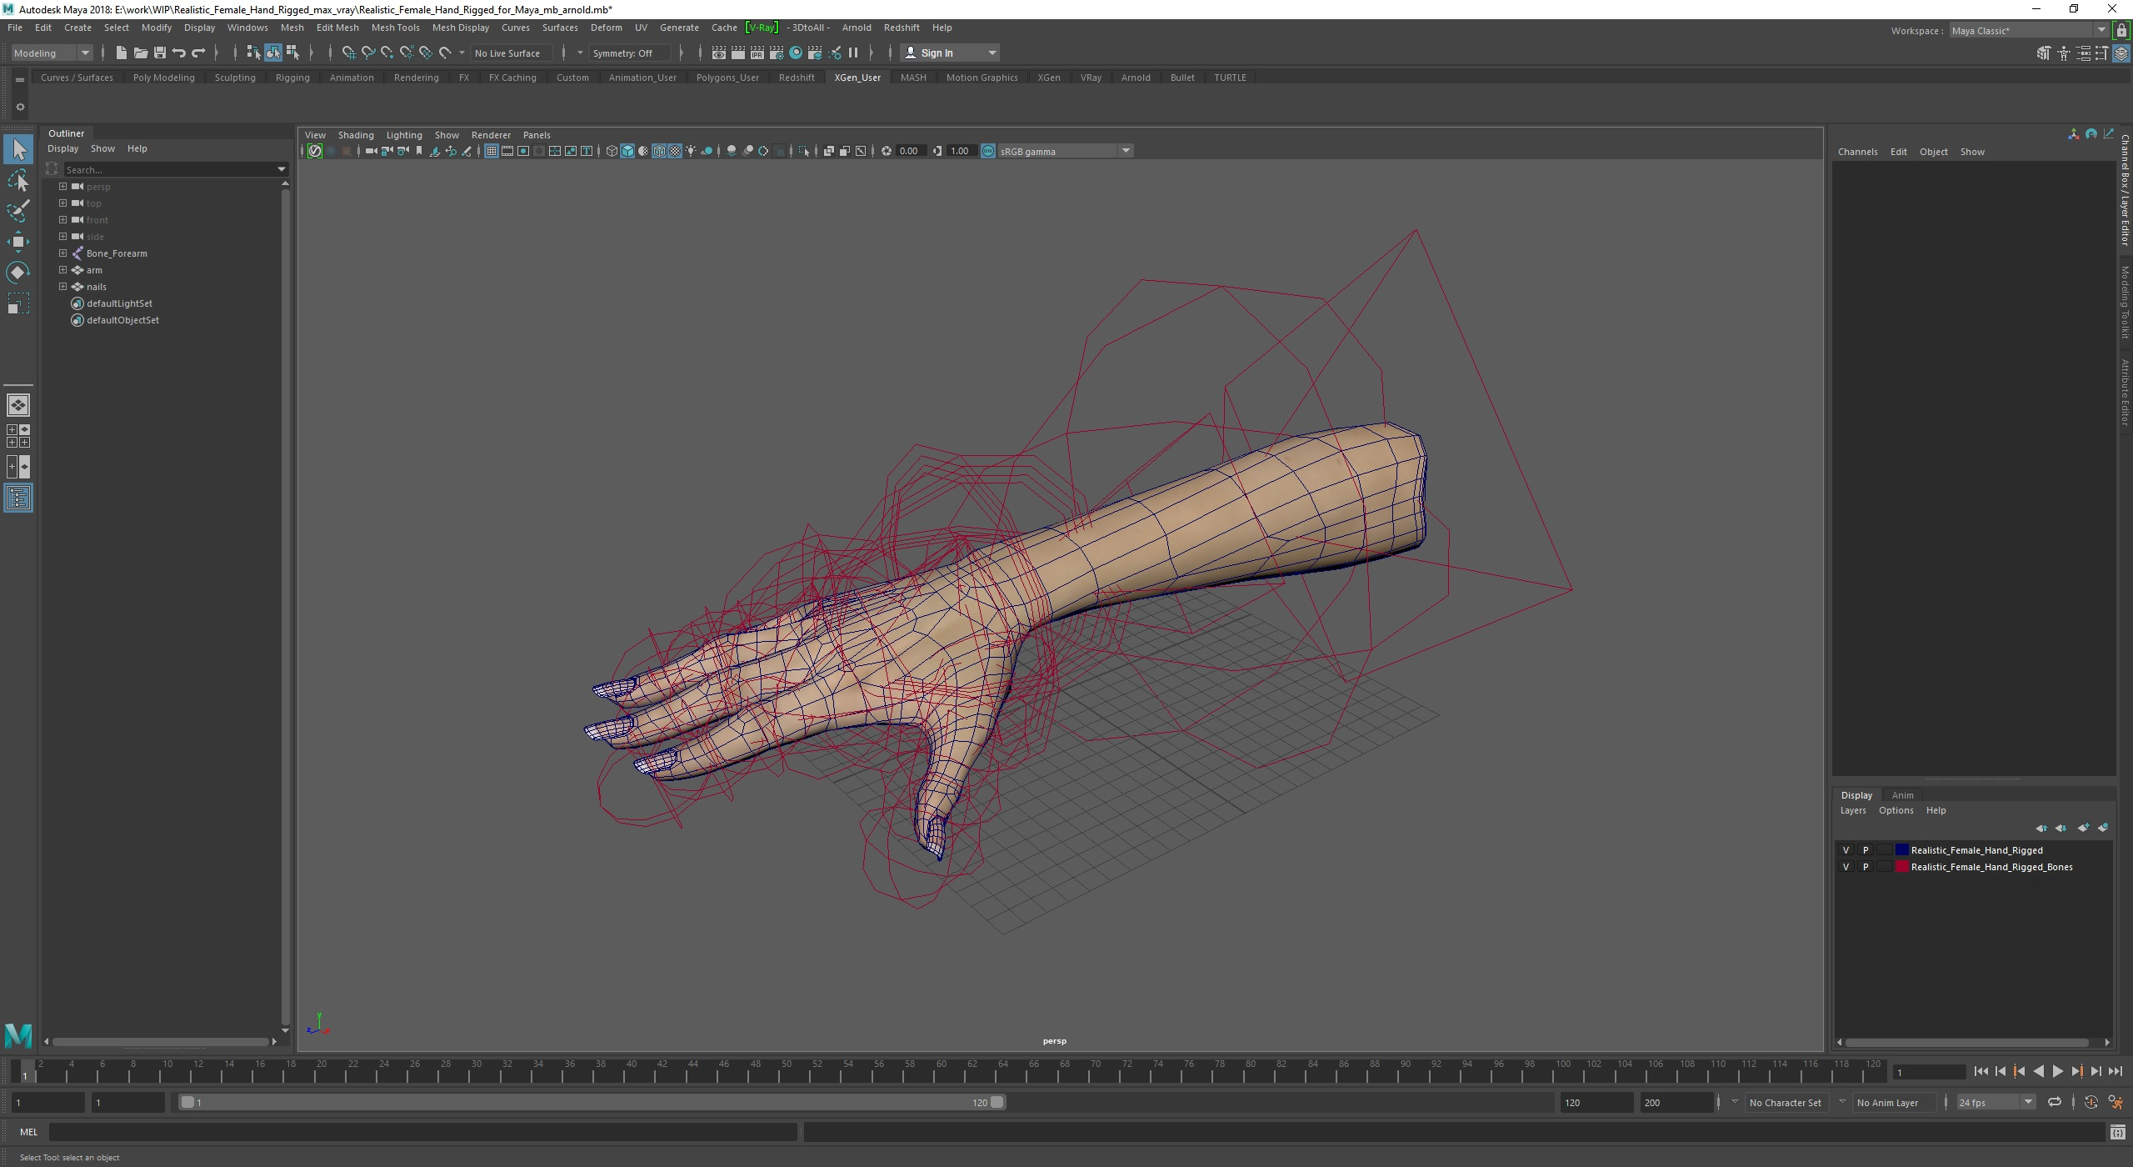Viewport: 2133px width, 1167px height.
Task: Toggle looping playback mode
Action: coord(2055,1102)
